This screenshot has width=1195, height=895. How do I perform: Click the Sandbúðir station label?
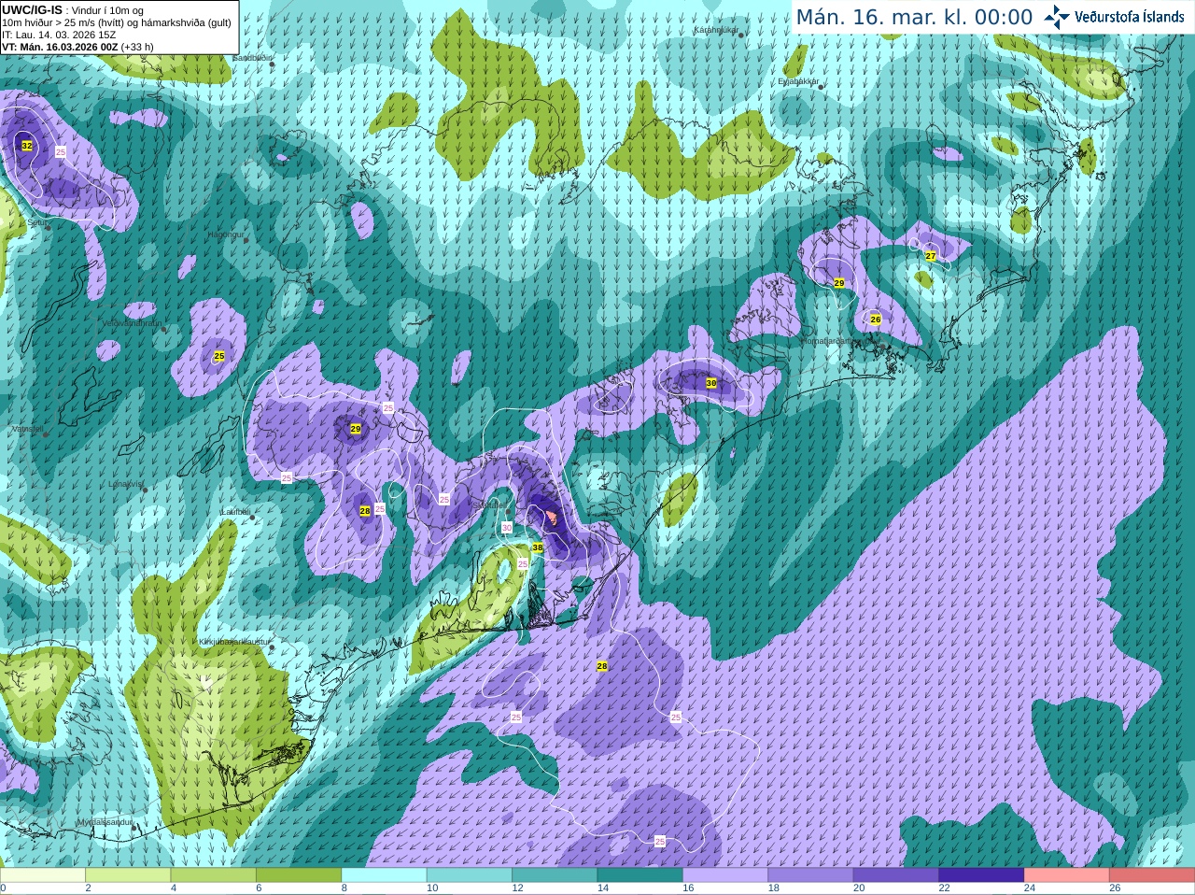(x=251, y=58)
